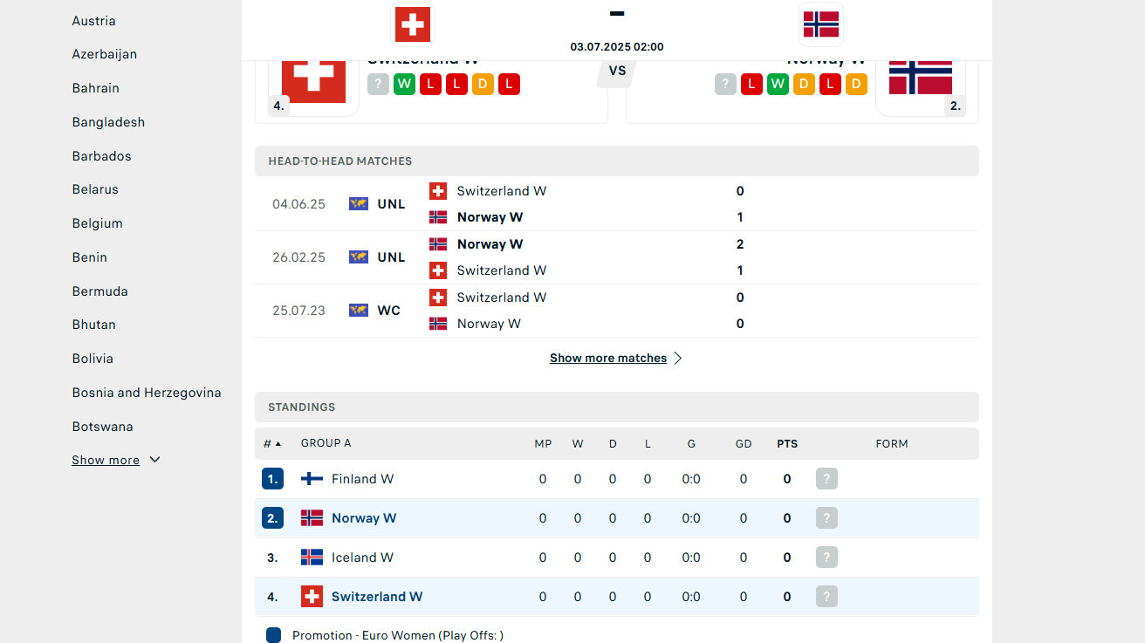Click Switzerland flag in sticky header
The height and width of the screenshot is (643, 1145).
click(412, 24)
